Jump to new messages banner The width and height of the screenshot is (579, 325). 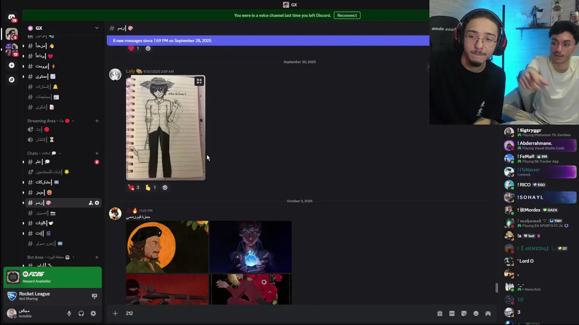coord(268,41)
